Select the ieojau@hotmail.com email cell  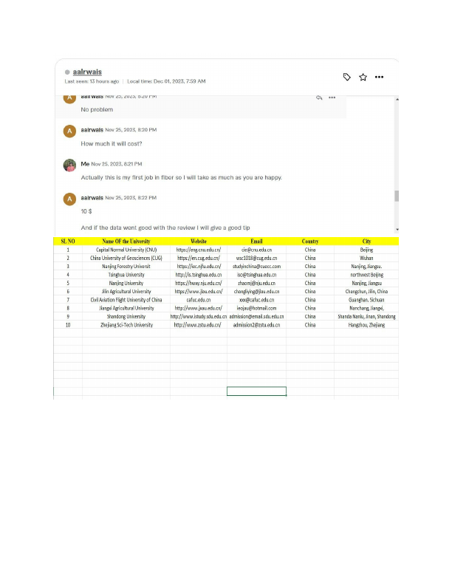[256, 308]
